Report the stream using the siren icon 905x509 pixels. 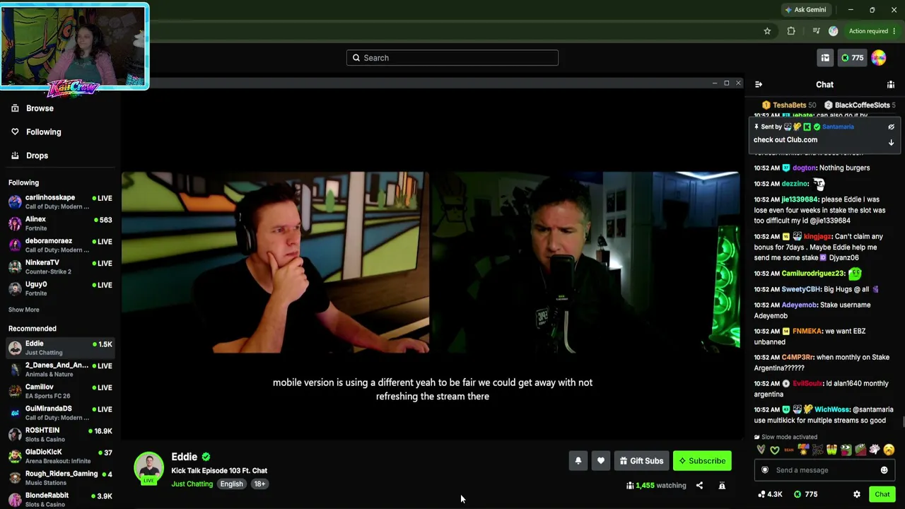tap(722, 486)
